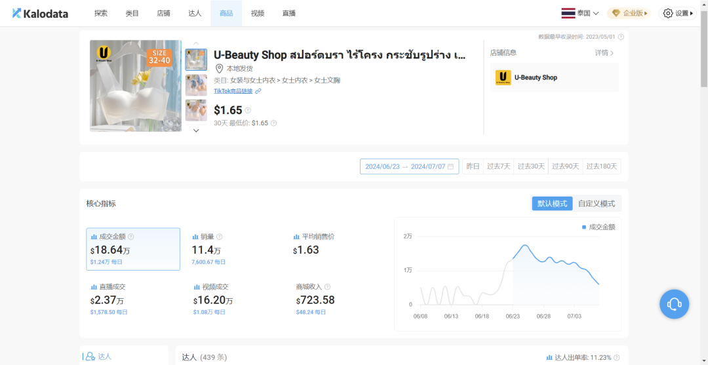
Task: Select the 过去30天 time range
Action: click(x=531, y=166)
